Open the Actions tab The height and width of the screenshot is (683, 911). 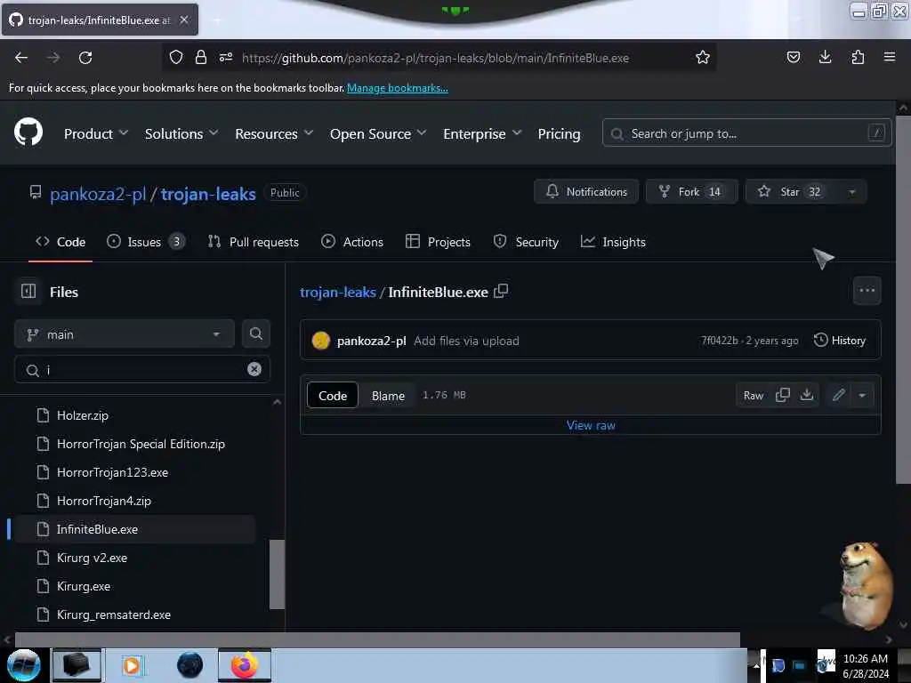point(352,242)
